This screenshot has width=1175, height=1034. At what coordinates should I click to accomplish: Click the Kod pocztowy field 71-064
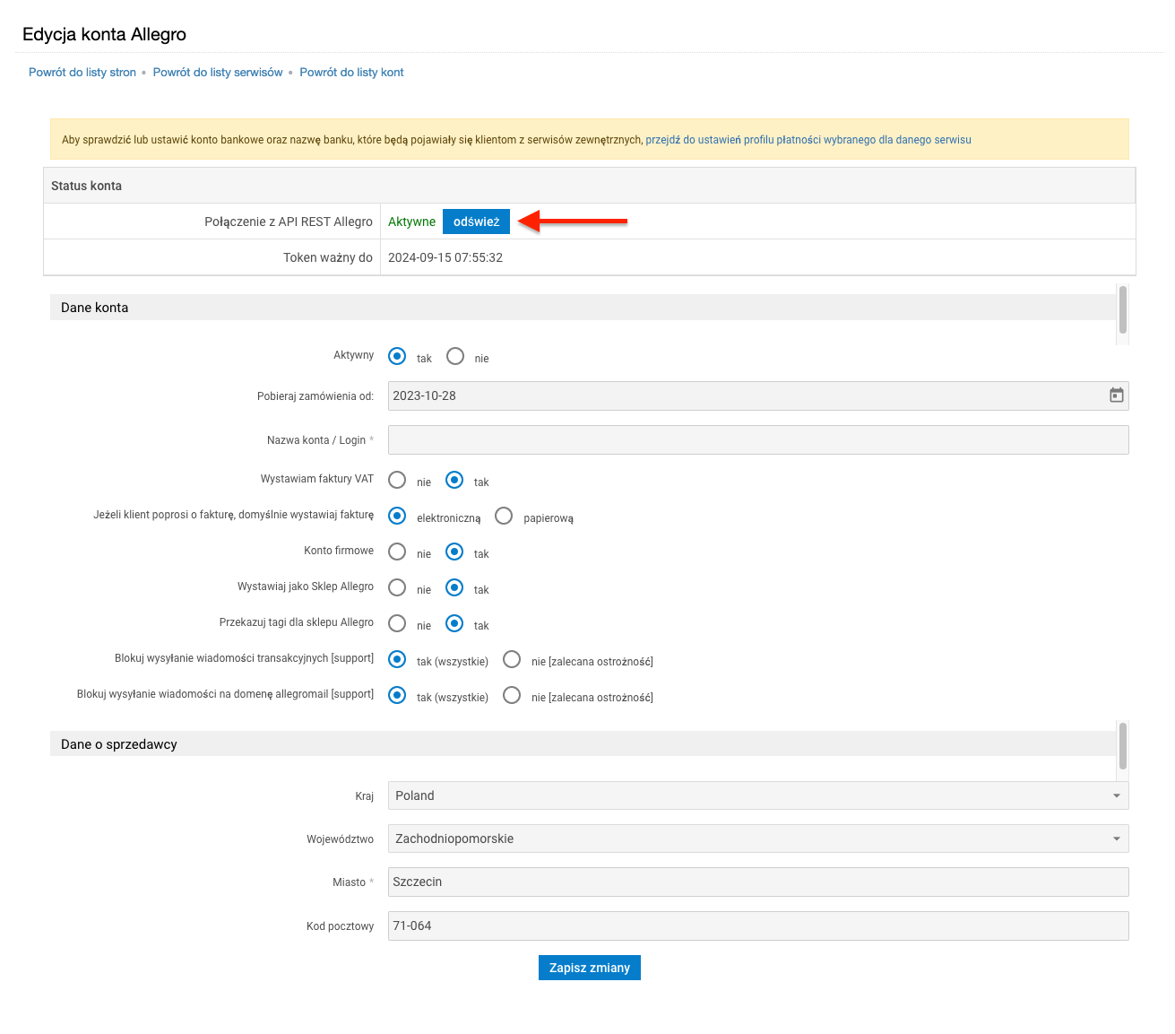pyautogui.click(x=758, y=925)
